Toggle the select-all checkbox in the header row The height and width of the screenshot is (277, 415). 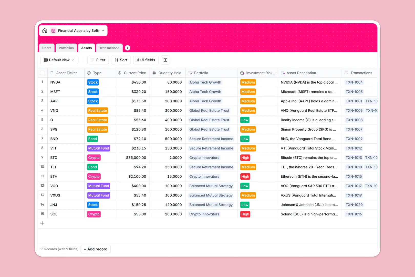42,73
